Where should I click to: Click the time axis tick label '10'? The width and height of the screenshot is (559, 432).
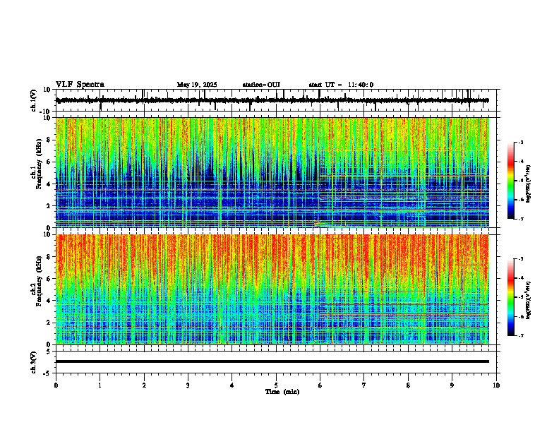click(x=496, y=385)
